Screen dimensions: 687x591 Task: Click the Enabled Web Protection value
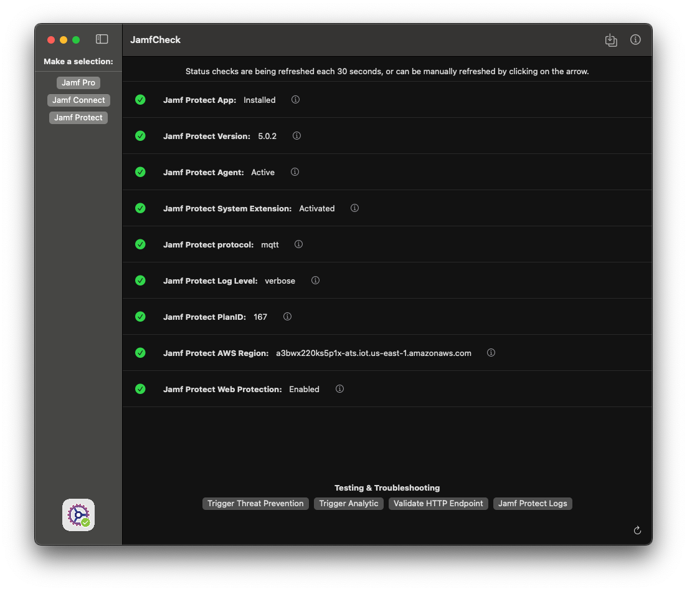click(304, 389)
